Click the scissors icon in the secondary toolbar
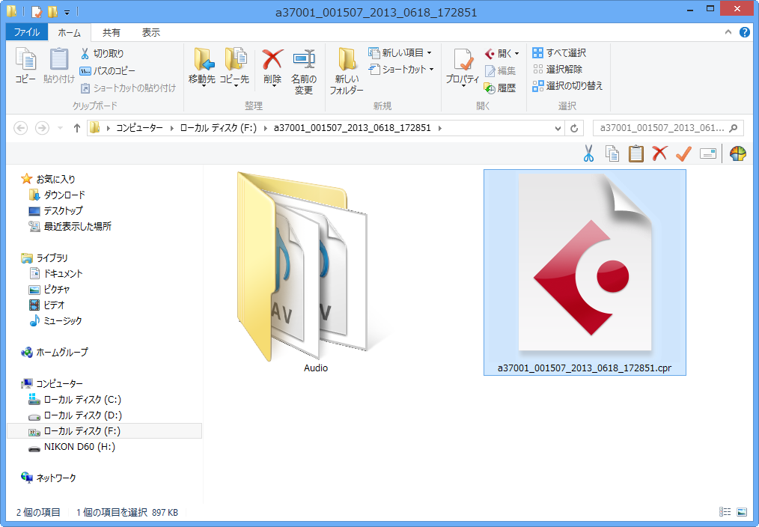This screenshot has height=527, width=759. click(588, 154)
